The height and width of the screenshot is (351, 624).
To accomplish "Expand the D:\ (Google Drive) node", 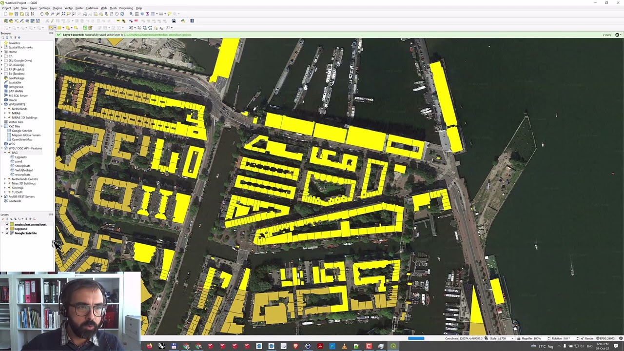I will pyautogui.click(x=2, y=60).
